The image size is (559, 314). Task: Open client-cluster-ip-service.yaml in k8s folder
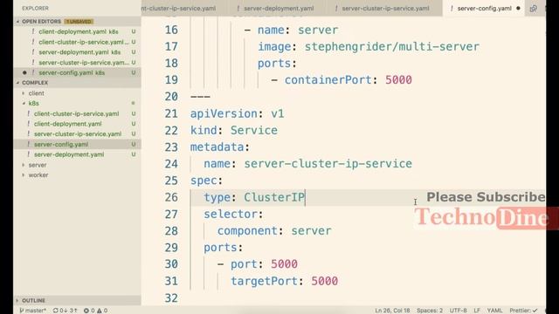pos(76,114)
